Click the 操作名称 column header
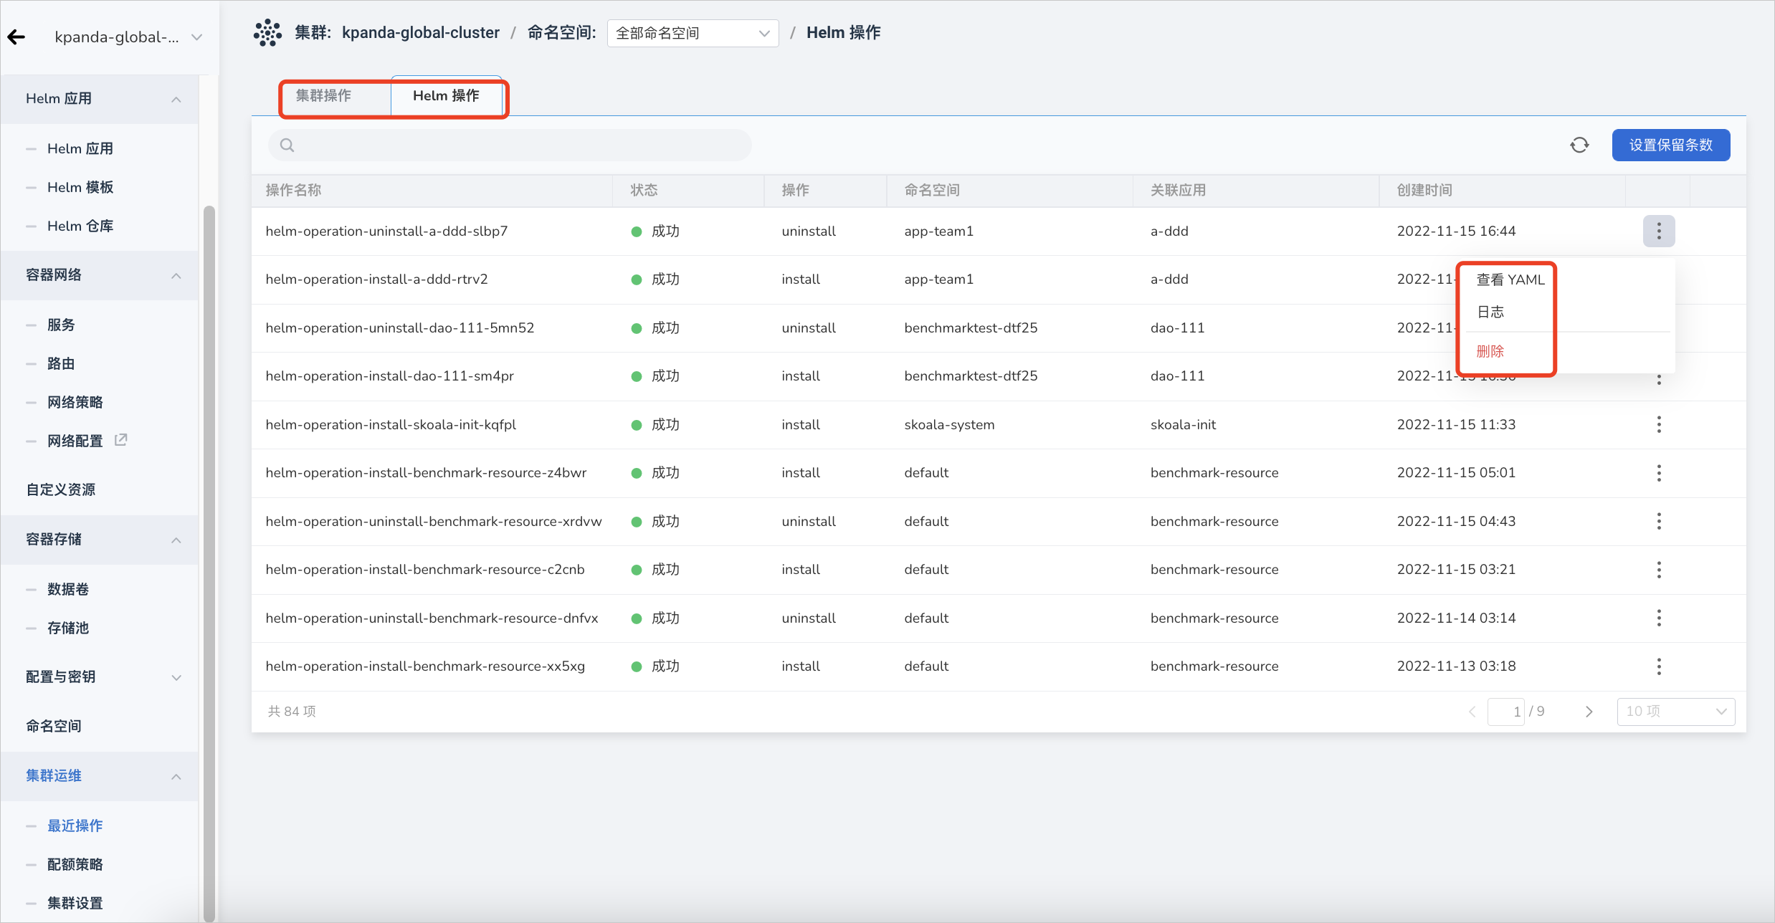The image size is (1775, 923). point(293,191)
